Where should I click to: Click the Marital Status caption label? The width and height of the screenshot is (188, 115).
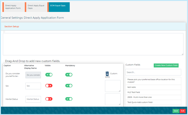[12, 99]
